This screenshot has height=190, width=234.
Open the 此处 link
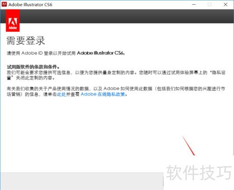(x=61, y=95)
